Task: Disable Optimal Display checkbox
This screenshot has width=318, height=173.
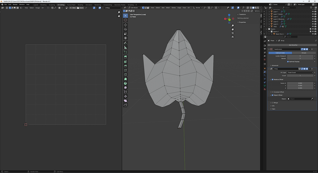Action: [x=288, y=61]
